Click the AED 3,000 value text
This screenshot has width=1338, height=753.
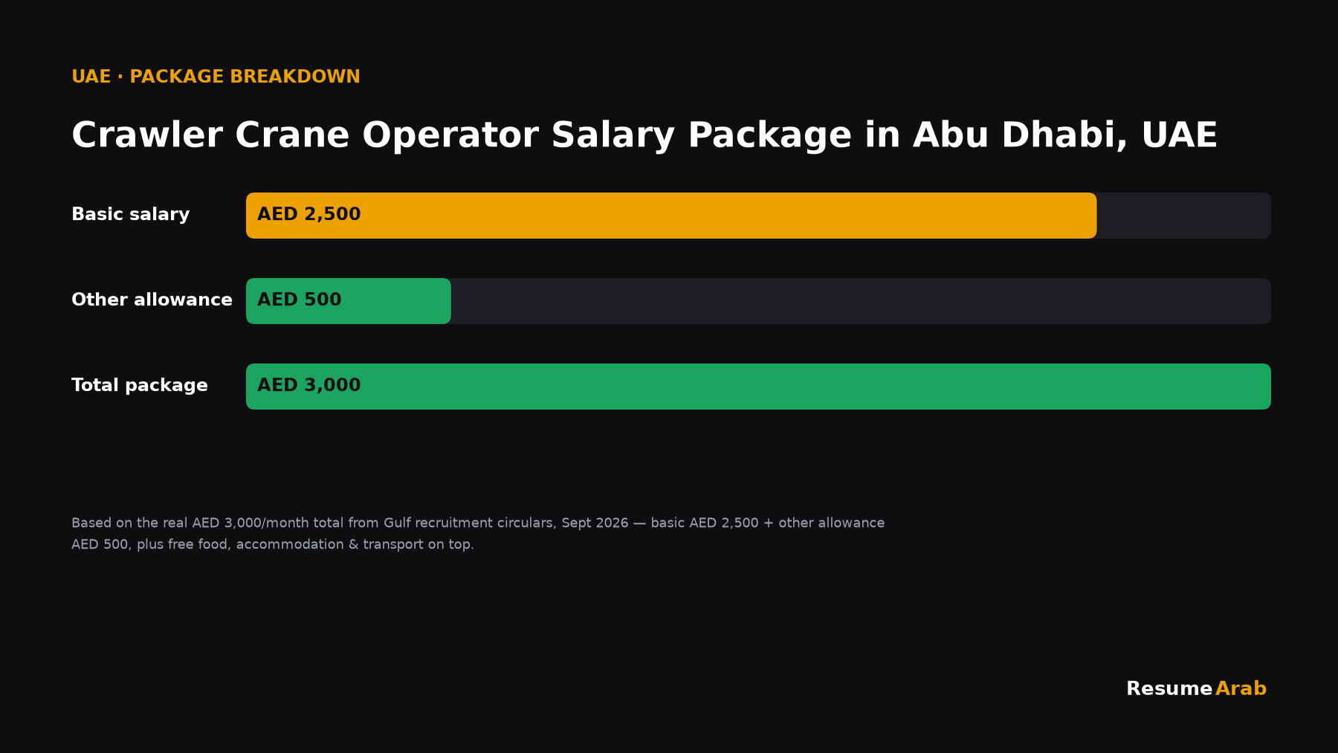click(x=309, y=385)
